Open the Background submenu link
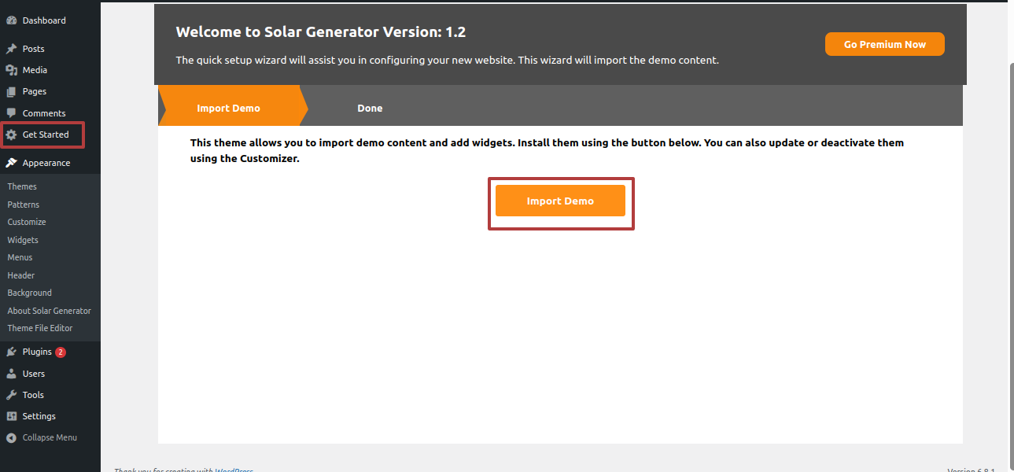Screen dimensions: 1014x472 tap(29, 293)
